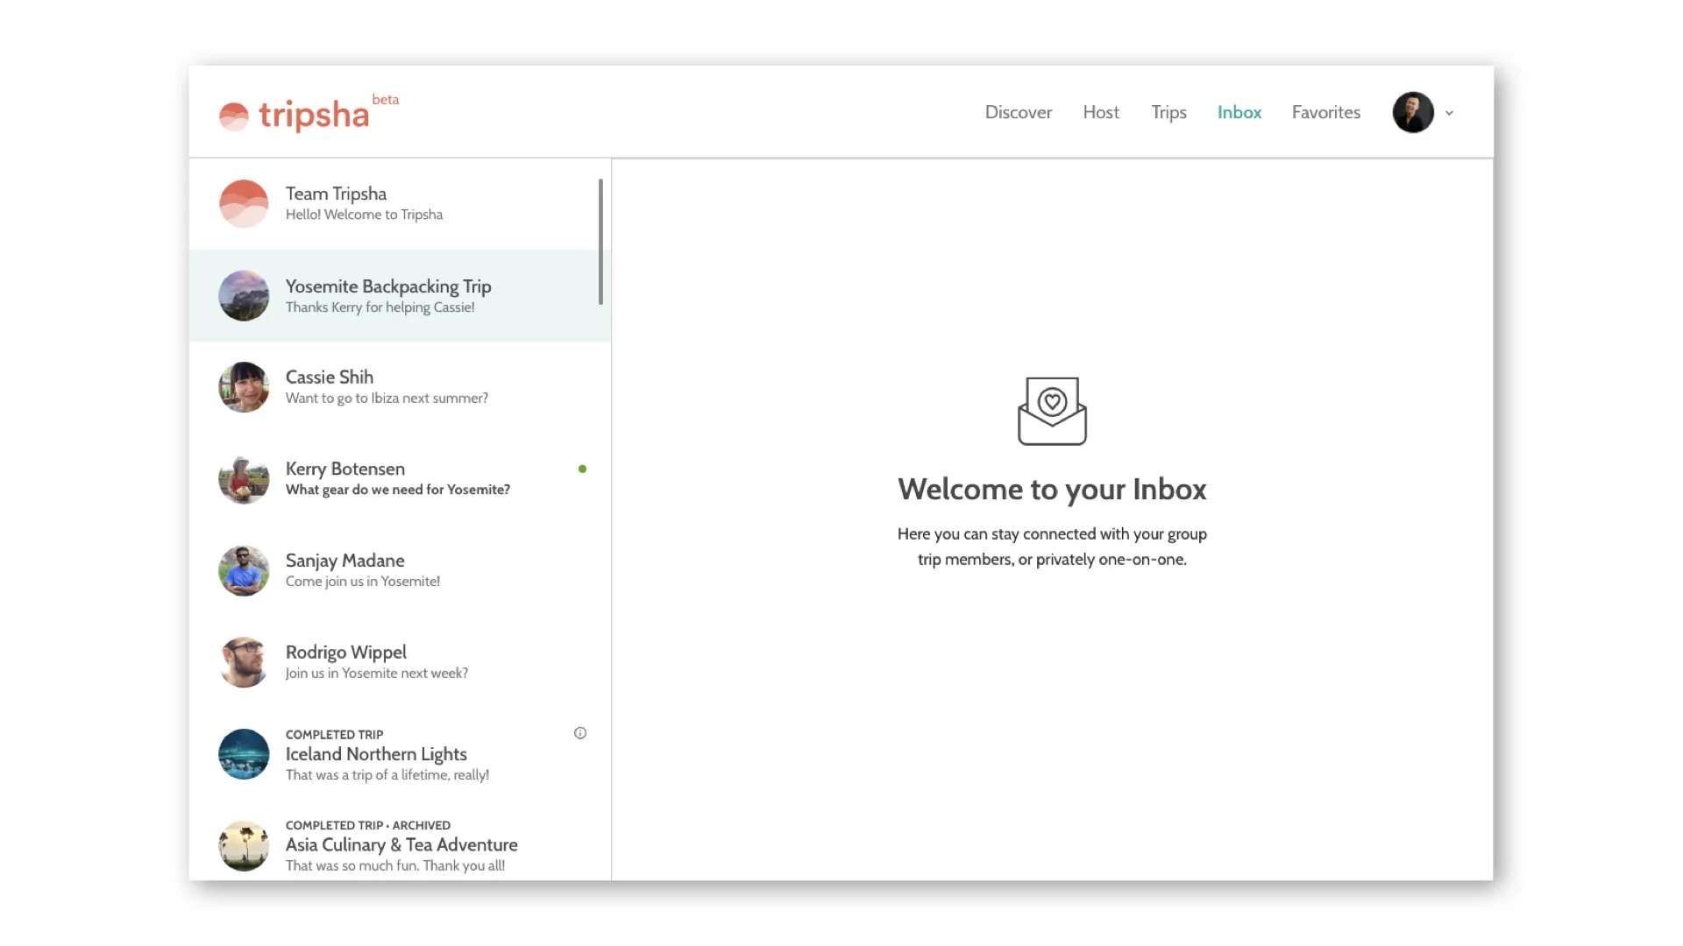Open Kerry Botensen's message about Yosemite gear
Image resolution: width=1683 pixels, height=946 pixels.
pos(397,479)
